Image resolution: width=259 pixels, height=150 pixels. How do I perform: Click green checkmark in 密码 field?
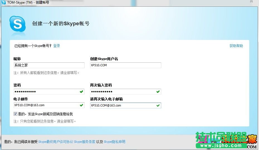(81, 91)
